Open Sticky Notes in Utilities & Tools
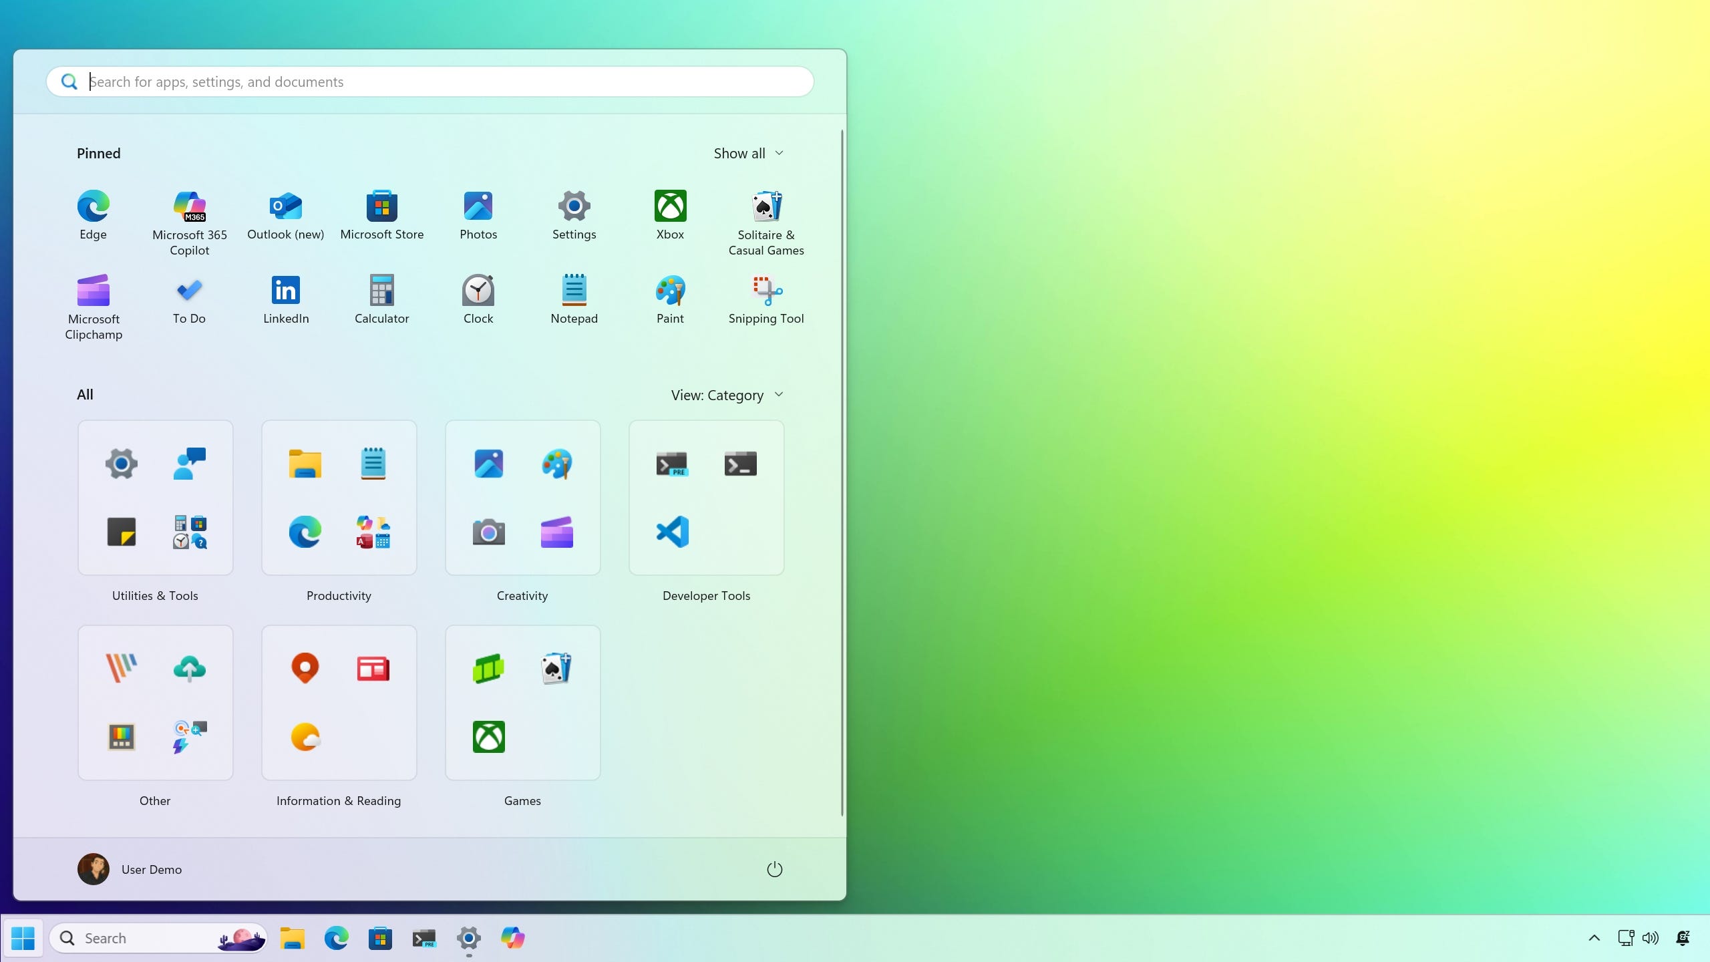Image resolution: width=1710 pixels, height=962 pixels. 122,532
